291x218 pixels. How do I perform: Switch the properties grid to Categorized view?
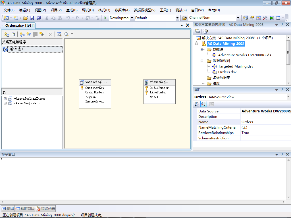pyautogui.click(x=197, y=104)
